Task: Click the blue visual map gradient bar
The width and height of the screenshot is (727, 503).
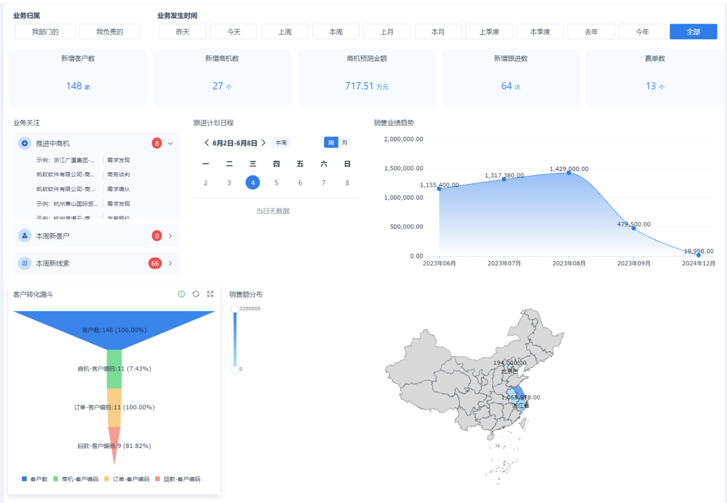Action: point(234,339)
